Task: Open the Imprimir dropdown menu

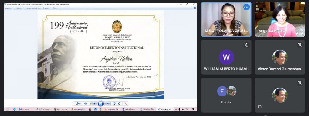Action: click(20, 8)
